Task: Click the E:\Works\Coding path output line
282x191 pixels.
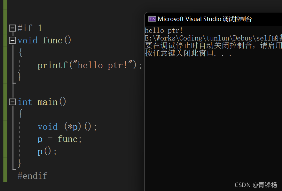Action: 213,38
